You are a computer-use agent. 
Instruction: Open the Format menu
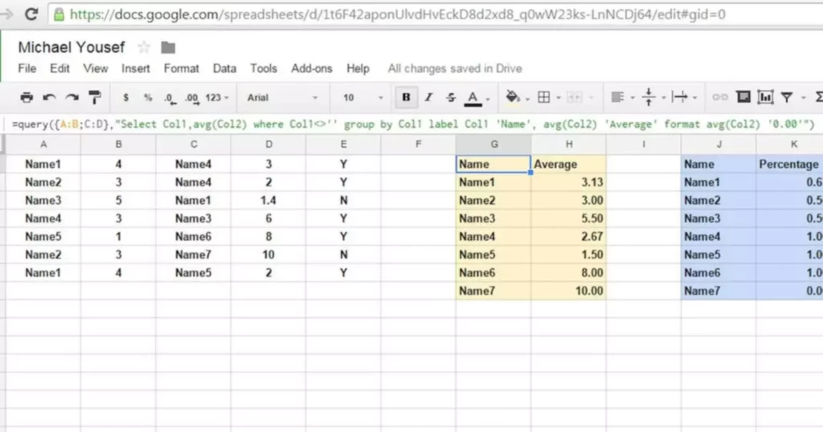181,68
